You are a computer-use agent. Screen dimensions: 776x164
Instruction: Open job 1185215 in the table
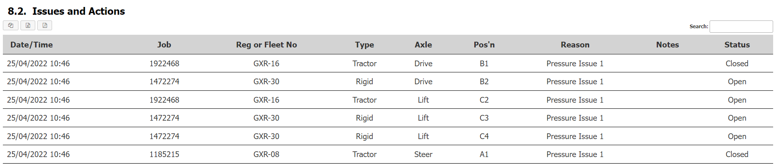[x=164, y=154]
